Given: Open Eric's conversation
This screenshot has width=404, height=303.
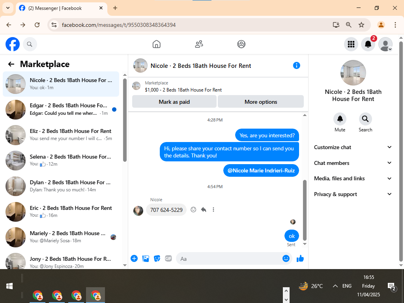Looking at the screenshot, I should pos(61,211).
